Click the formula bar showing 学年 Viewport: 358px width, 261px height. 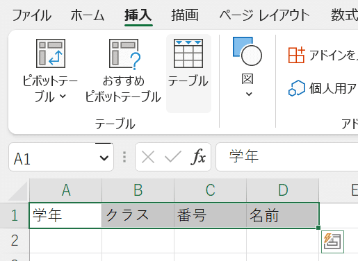coord(287,157)
